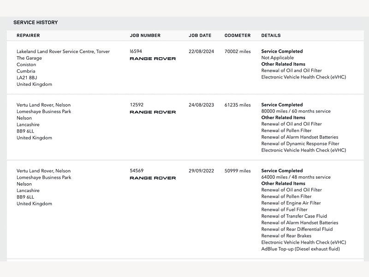
Task: Click Renewal of Rear Brakes
Action: point(286,236)
